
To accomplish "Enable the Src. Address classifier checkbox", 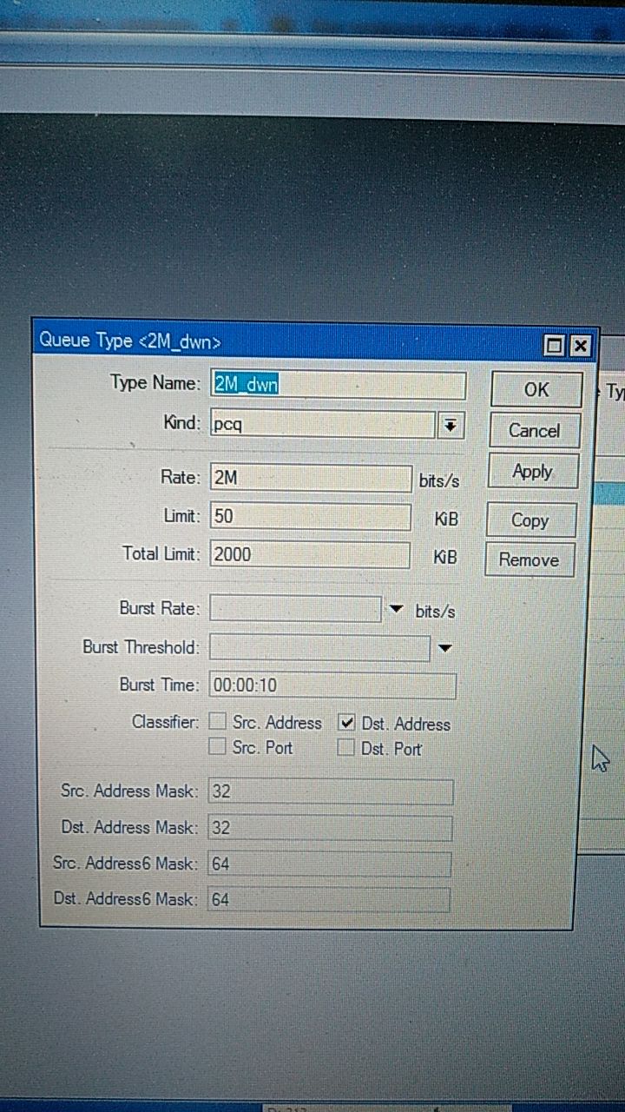I will (218, 722).
